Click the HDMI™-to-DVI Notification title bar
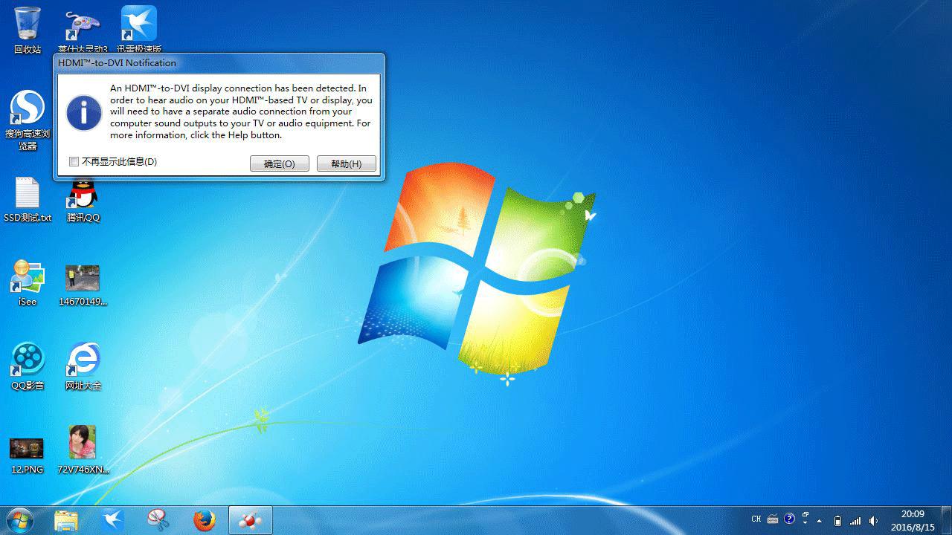The width and height of the screenshot is (952, 535). (219, 63)
